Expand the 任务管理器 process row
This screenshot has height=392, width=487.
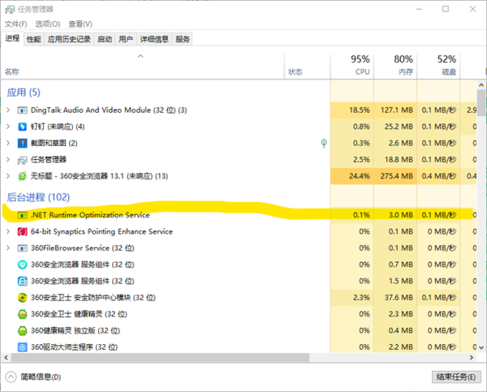click(8, 159)
